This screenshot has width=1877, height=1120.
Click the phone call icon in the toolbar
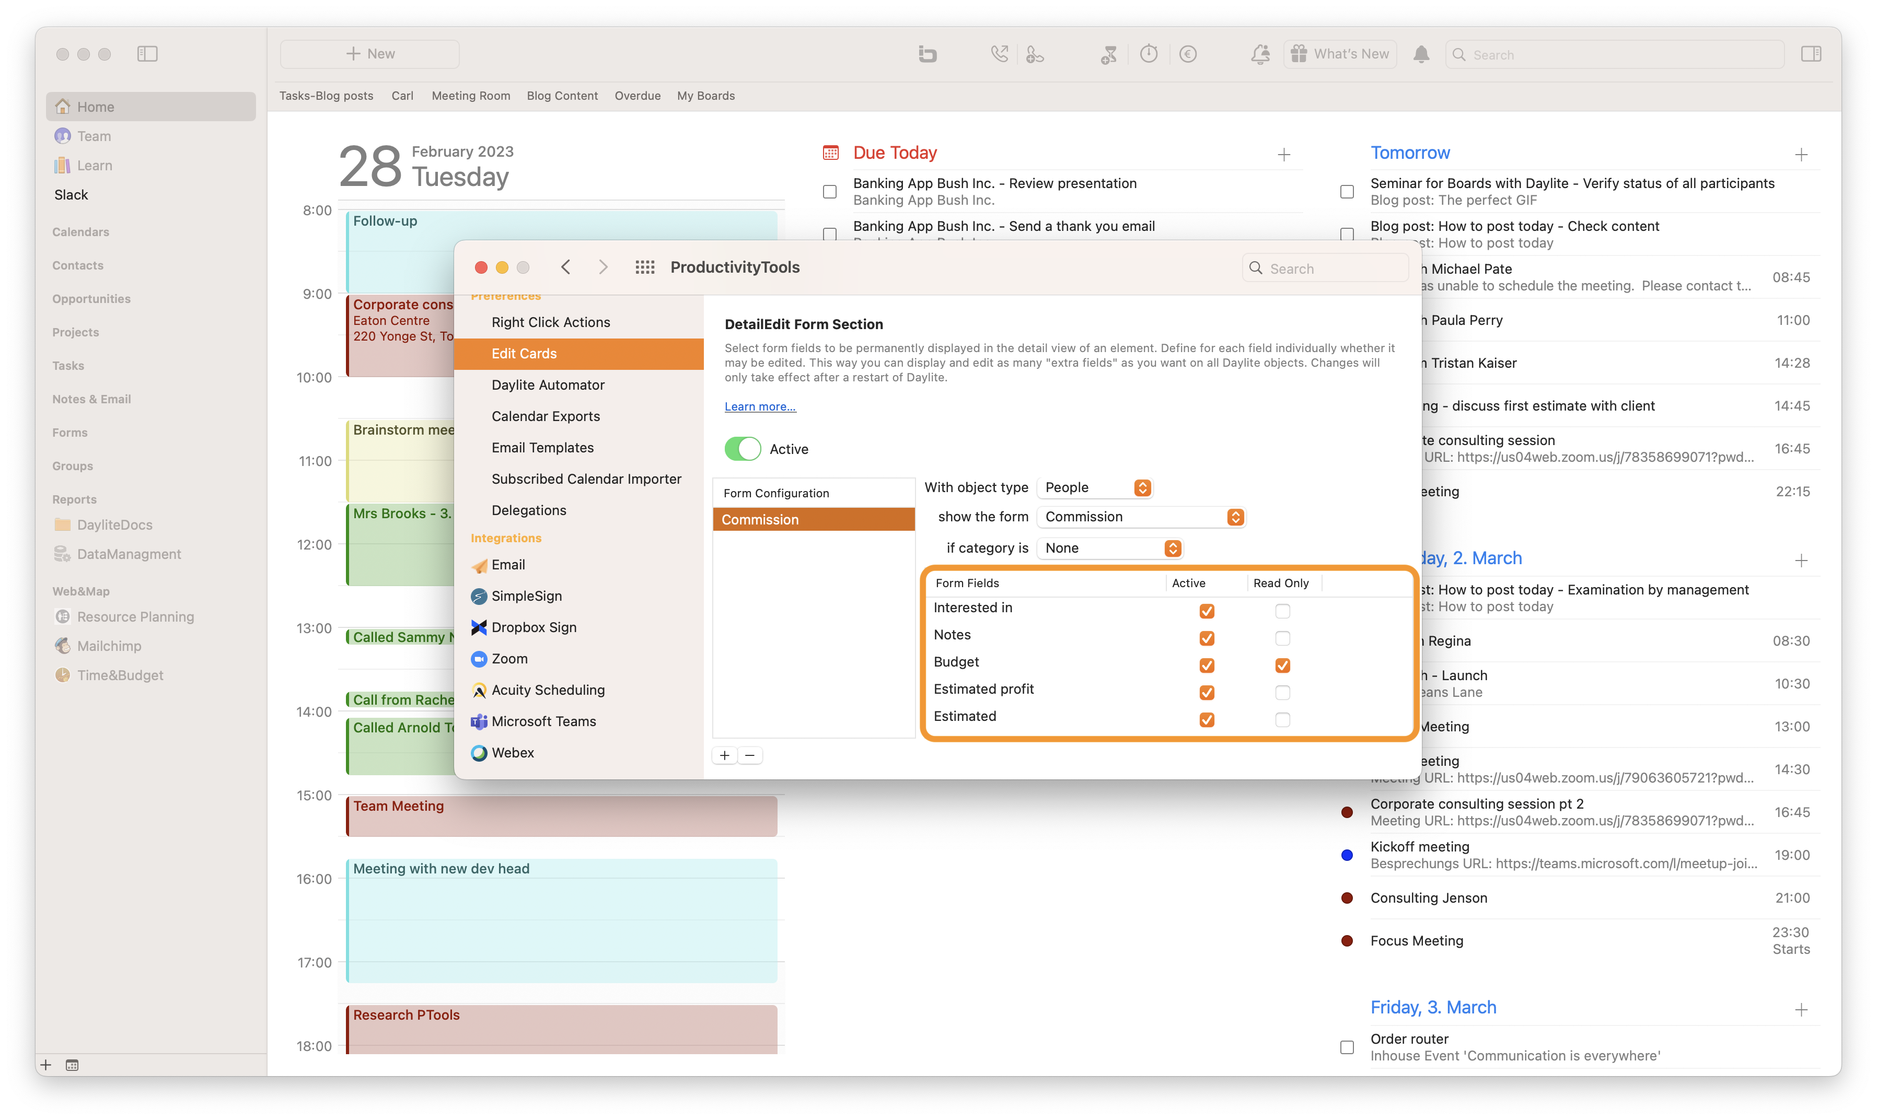999,54
